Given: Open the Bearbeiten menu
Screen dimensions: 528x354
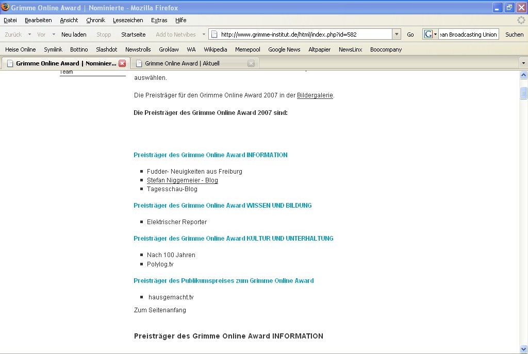Looking at the screenshot, I should pyautogui.click(x=38, y=20).
